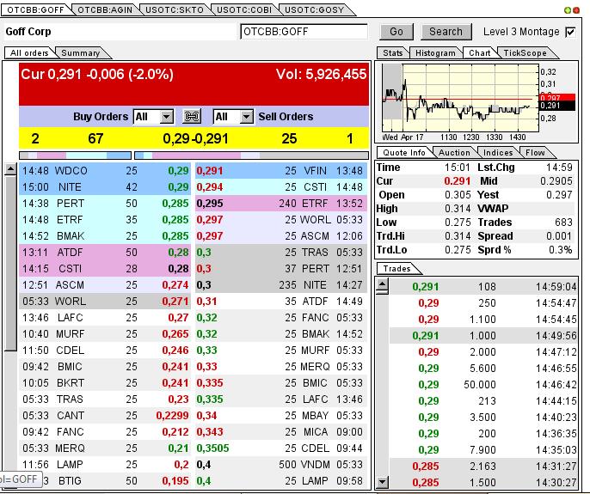Click the intraday price chart

pyautogui.click(x=460, y=98)
